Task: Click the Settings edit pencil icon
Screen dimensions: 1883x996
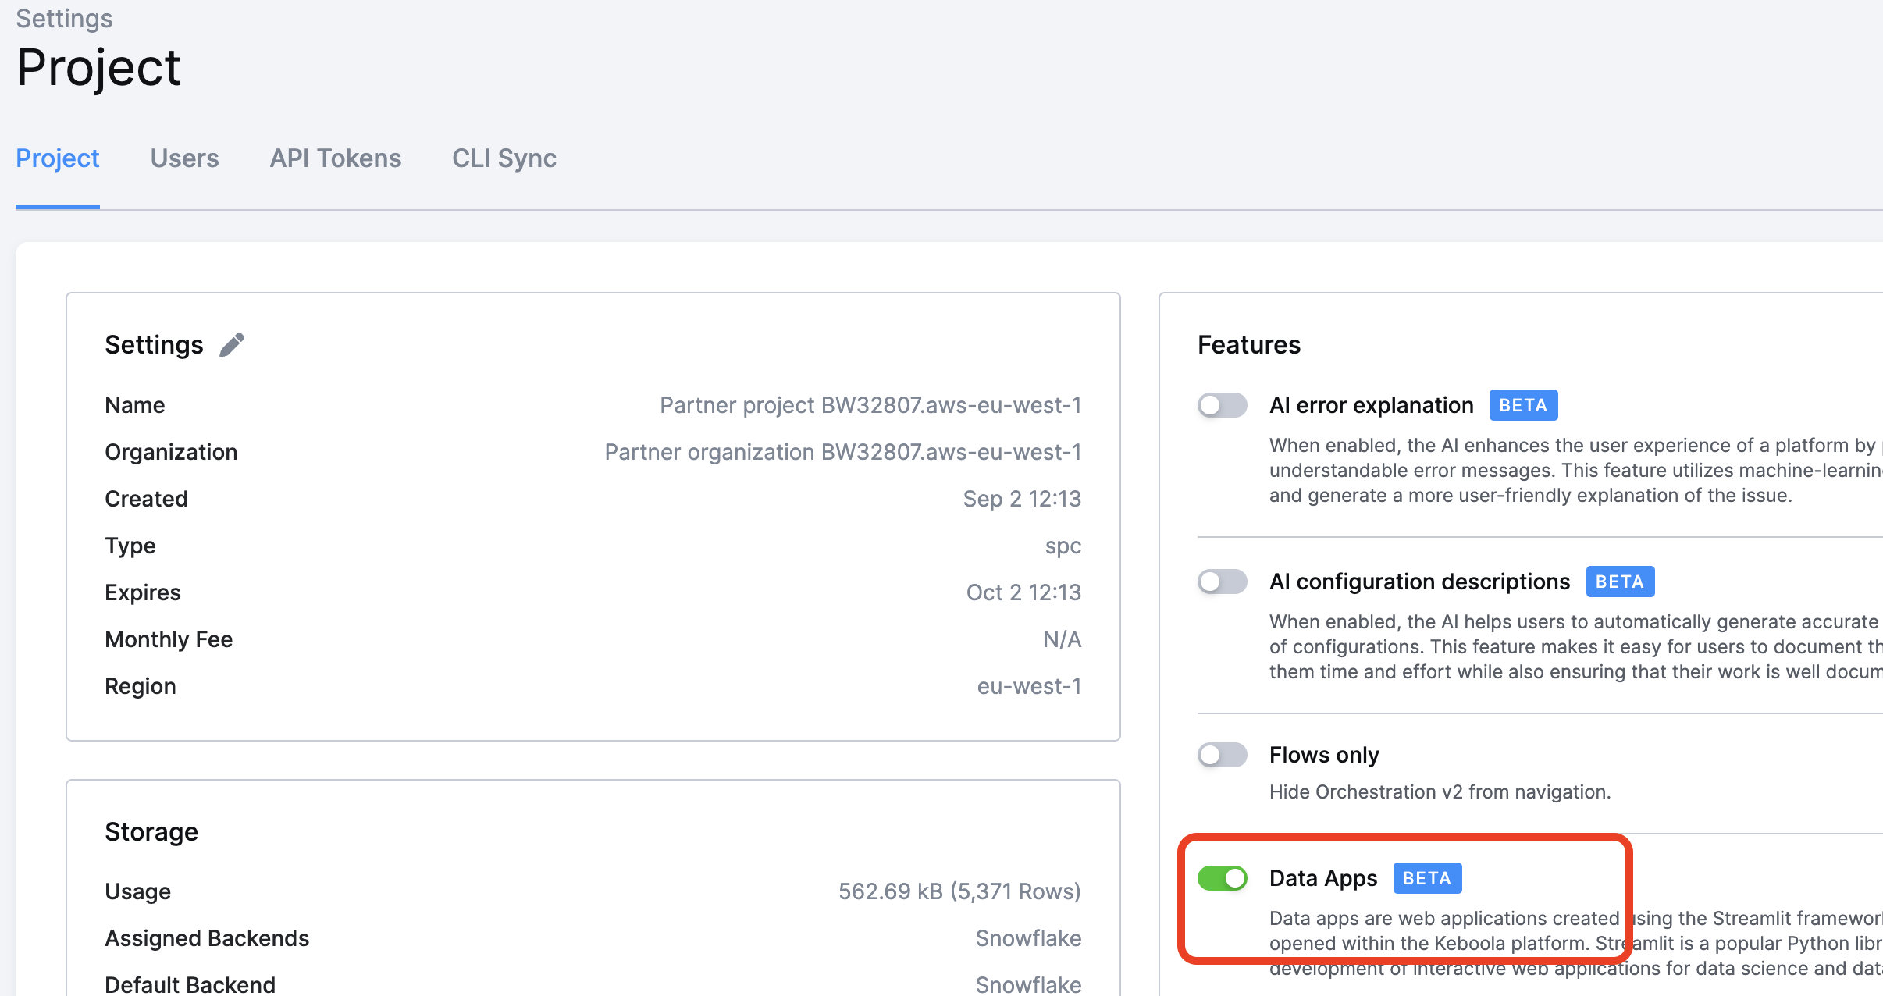Action: [232, 344]
